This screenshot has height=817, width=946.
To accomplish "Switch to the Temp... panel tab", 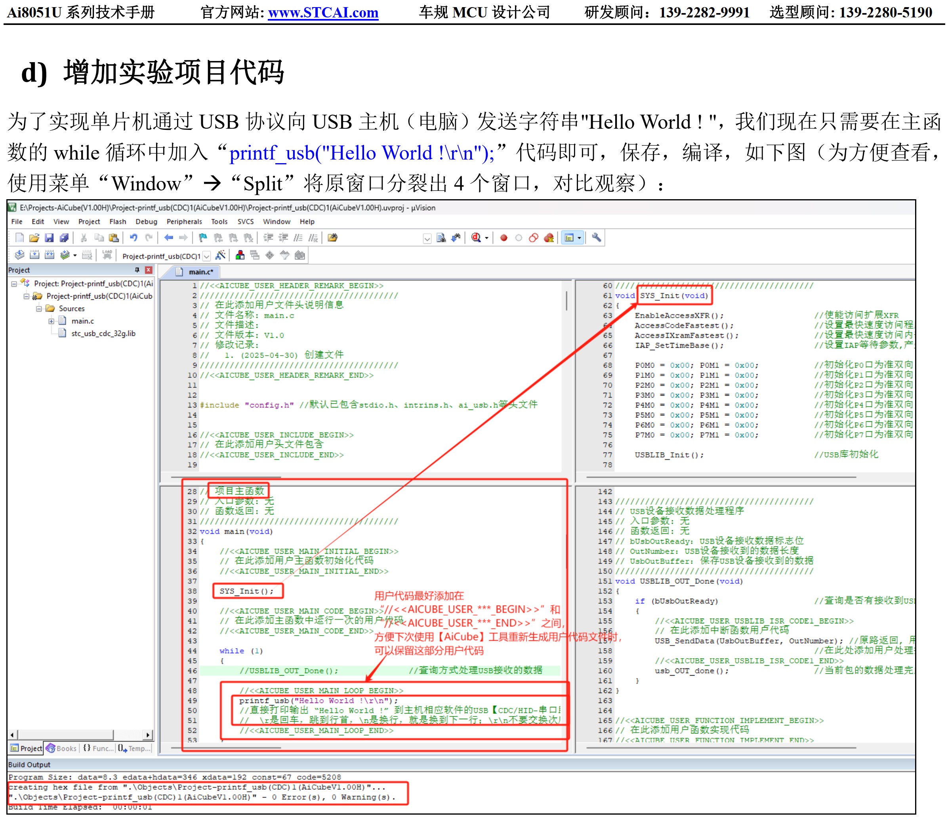I will coord(135,748).
